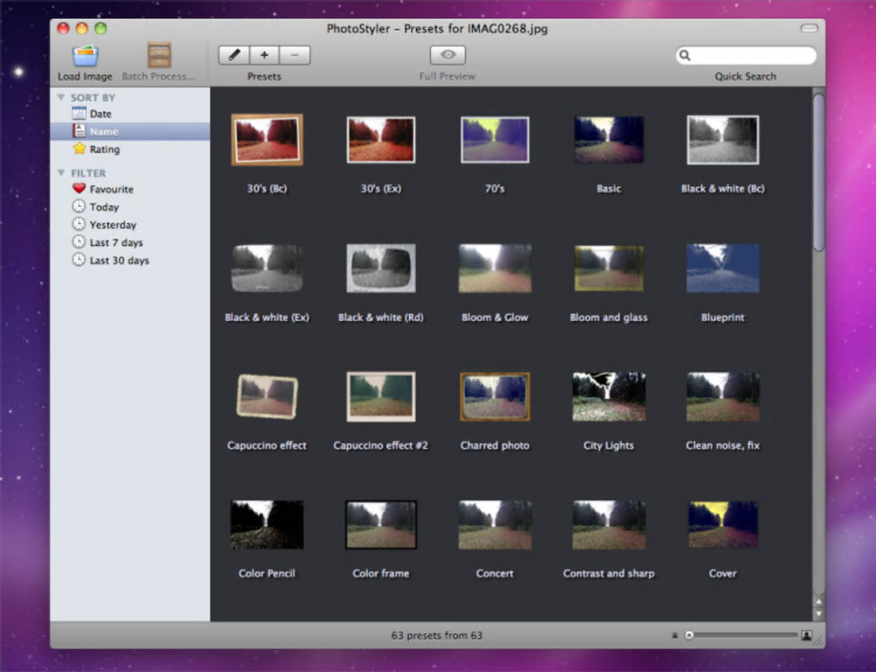The image size is (876, 672).
Task: Focus the Quick Search input field
Action: [745, 55]
